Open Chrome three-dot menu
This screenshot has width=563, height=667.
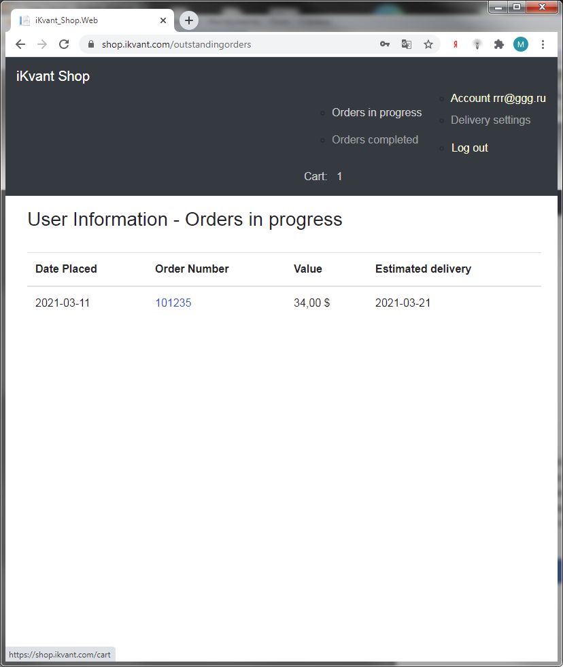[543, 44]
